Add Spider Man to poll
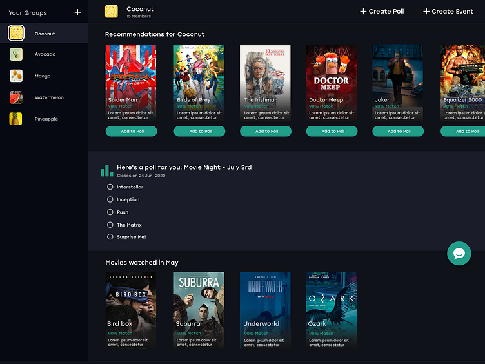The width and height of the screenshot is (485, 364). tap(131, 131)
